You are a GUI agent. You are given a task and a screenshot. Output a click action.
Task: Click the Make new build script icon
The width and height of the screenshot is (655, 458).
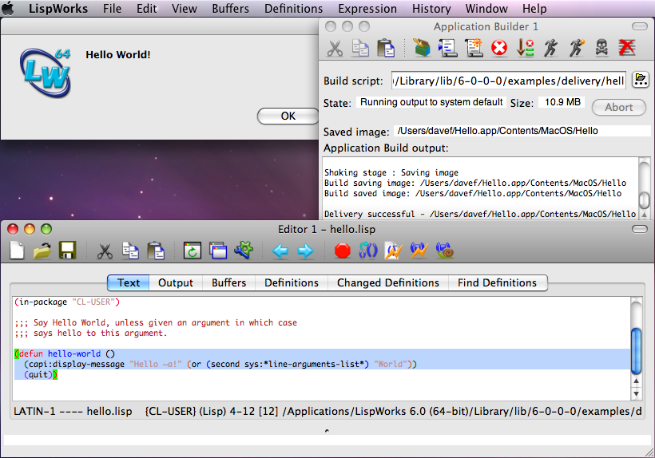tap(474, 48)
